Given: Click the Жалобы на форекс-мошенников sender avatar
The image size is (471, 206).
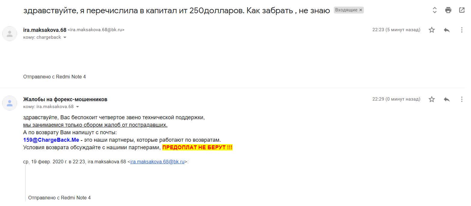Looking at the screenshot, I should tap(10, 103).
